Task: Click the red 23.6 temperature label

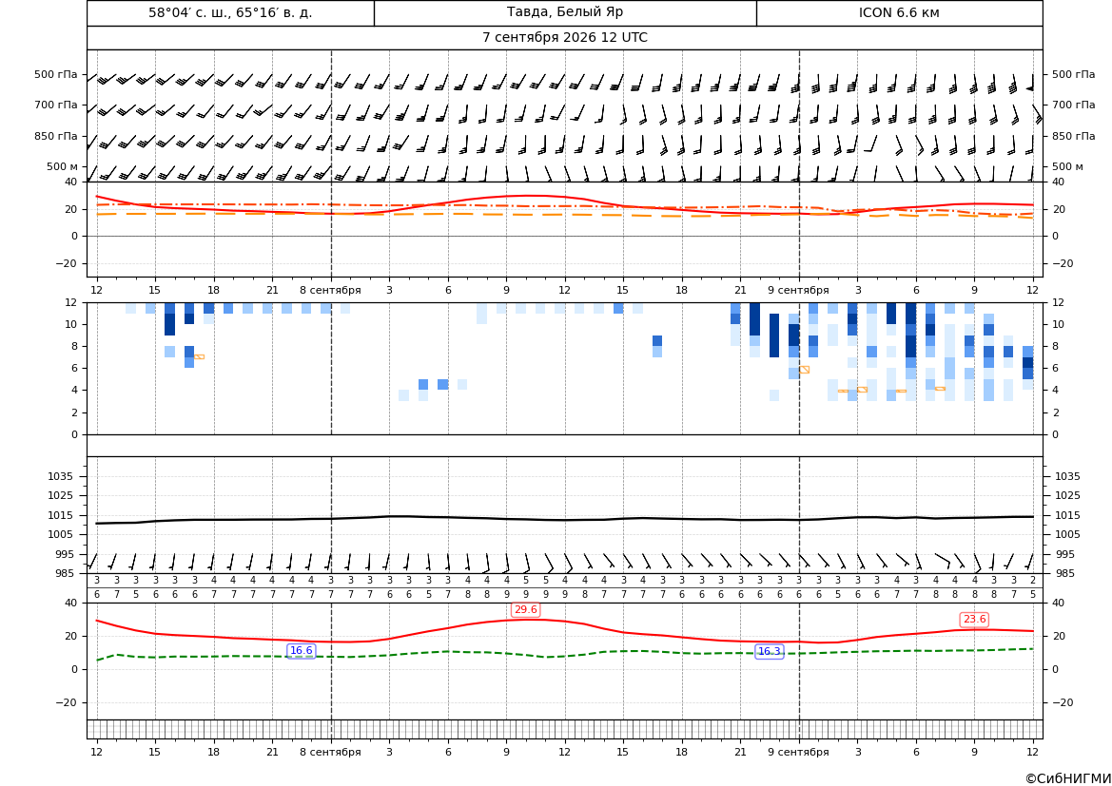Action: [x=974, y=620]
